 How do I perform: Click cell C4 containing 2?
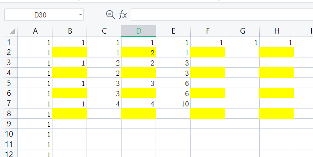104,72
